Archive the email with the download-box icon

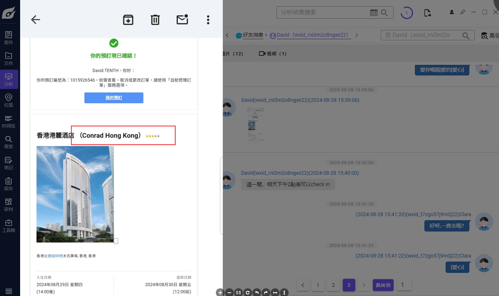(x=128, y=20)
